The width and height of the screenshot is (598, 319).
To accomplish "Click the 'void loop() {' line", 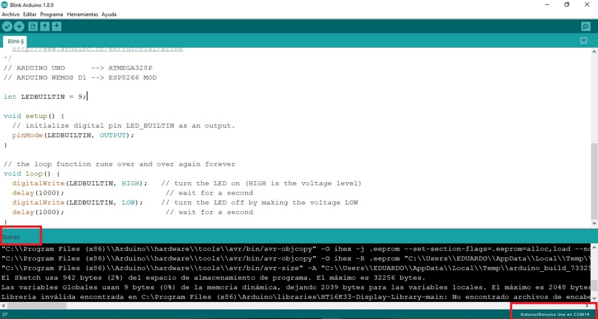I will [32, 173].
